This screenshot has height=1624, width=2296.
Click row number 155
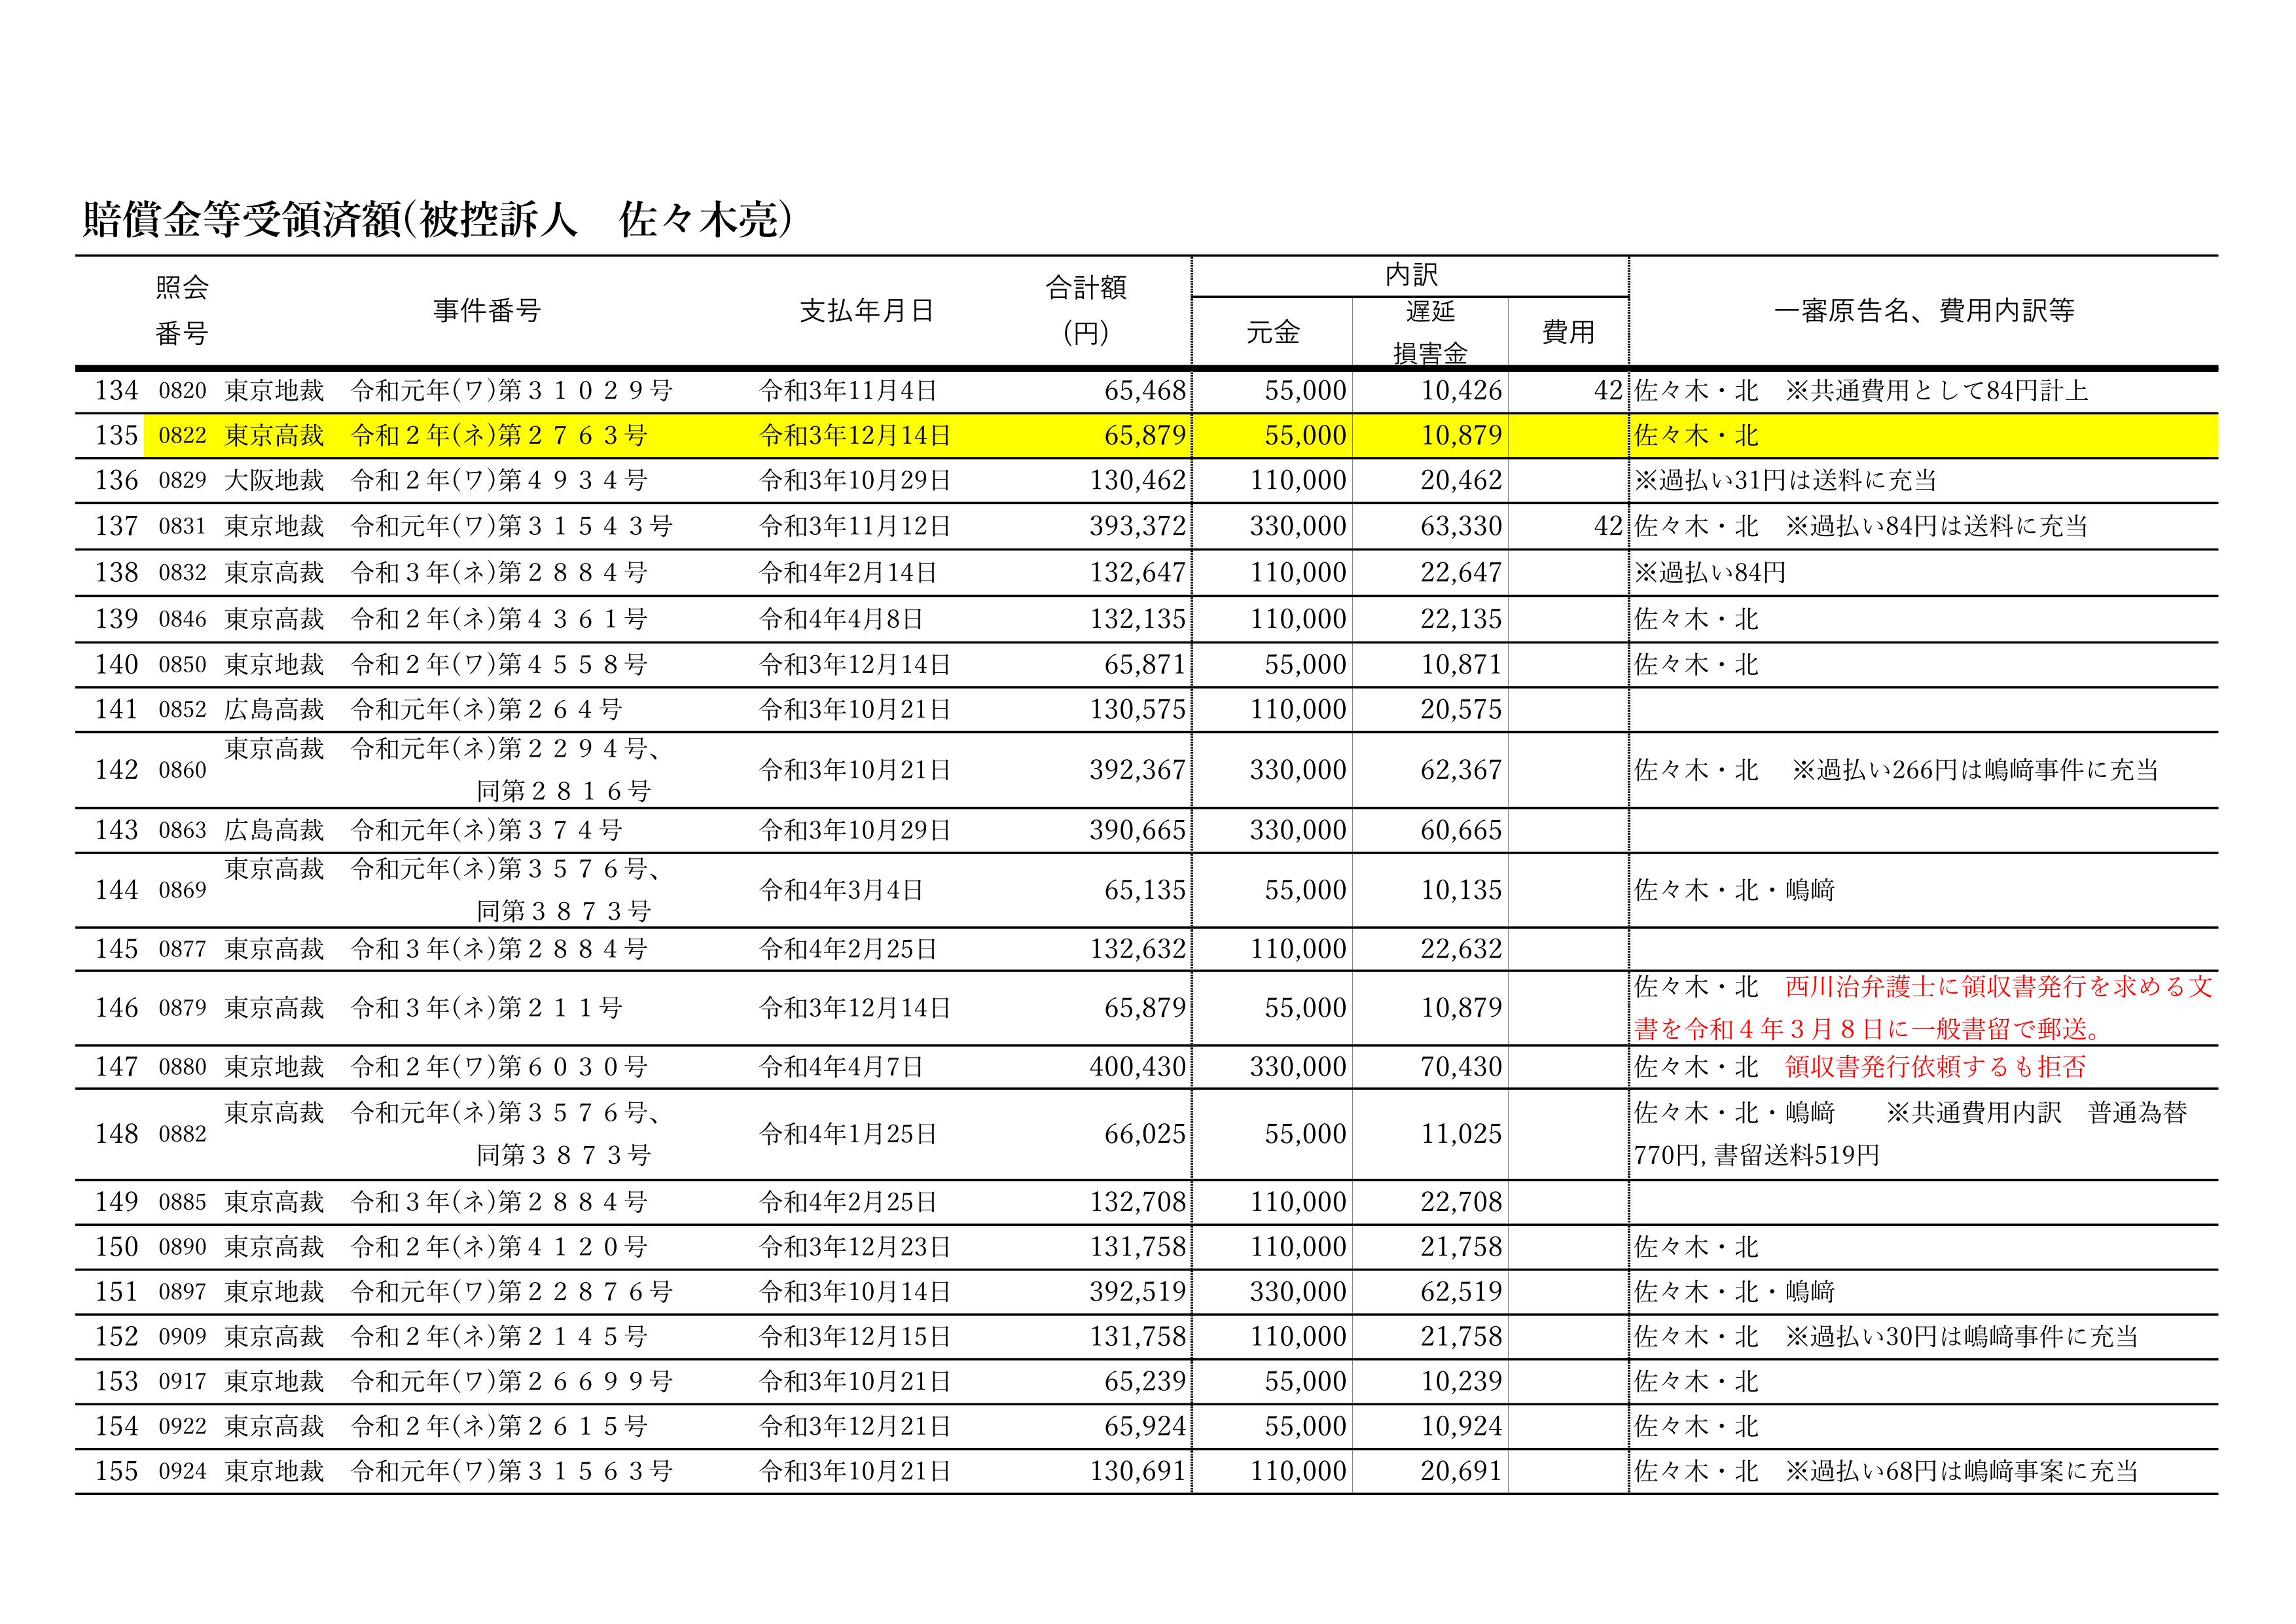pos(116,1471)
